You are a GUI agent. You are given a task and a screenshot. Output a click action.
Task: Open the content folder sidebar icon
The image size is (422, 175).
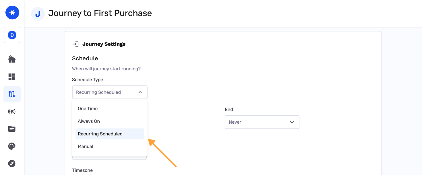coord(12,129)
